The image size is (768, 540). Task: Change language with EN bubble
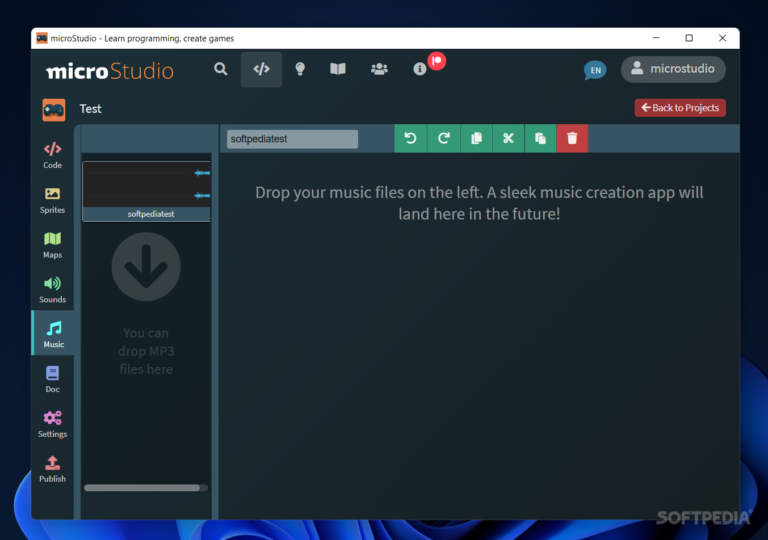point(595,70)
